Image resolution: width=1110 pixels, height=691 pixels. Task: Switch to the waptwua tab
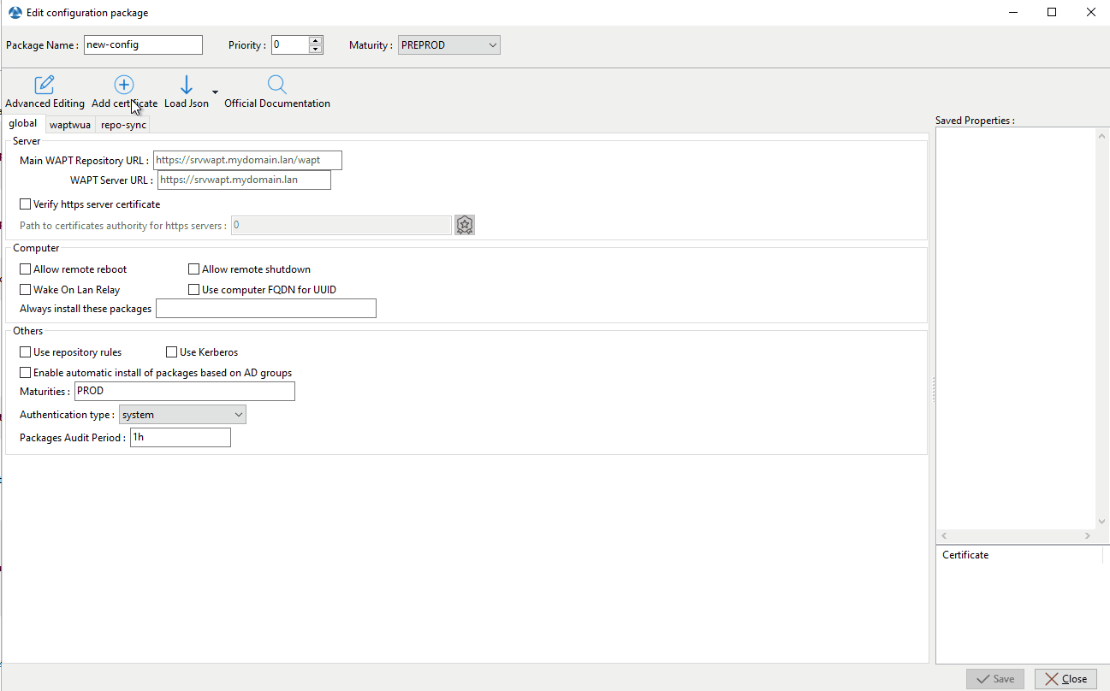pos(69,125)
